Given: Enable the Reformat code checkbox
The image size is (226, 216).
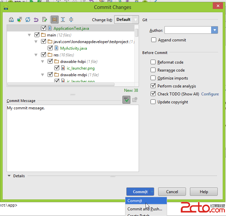Looking at the screenshot, I should tap(153, 62).
